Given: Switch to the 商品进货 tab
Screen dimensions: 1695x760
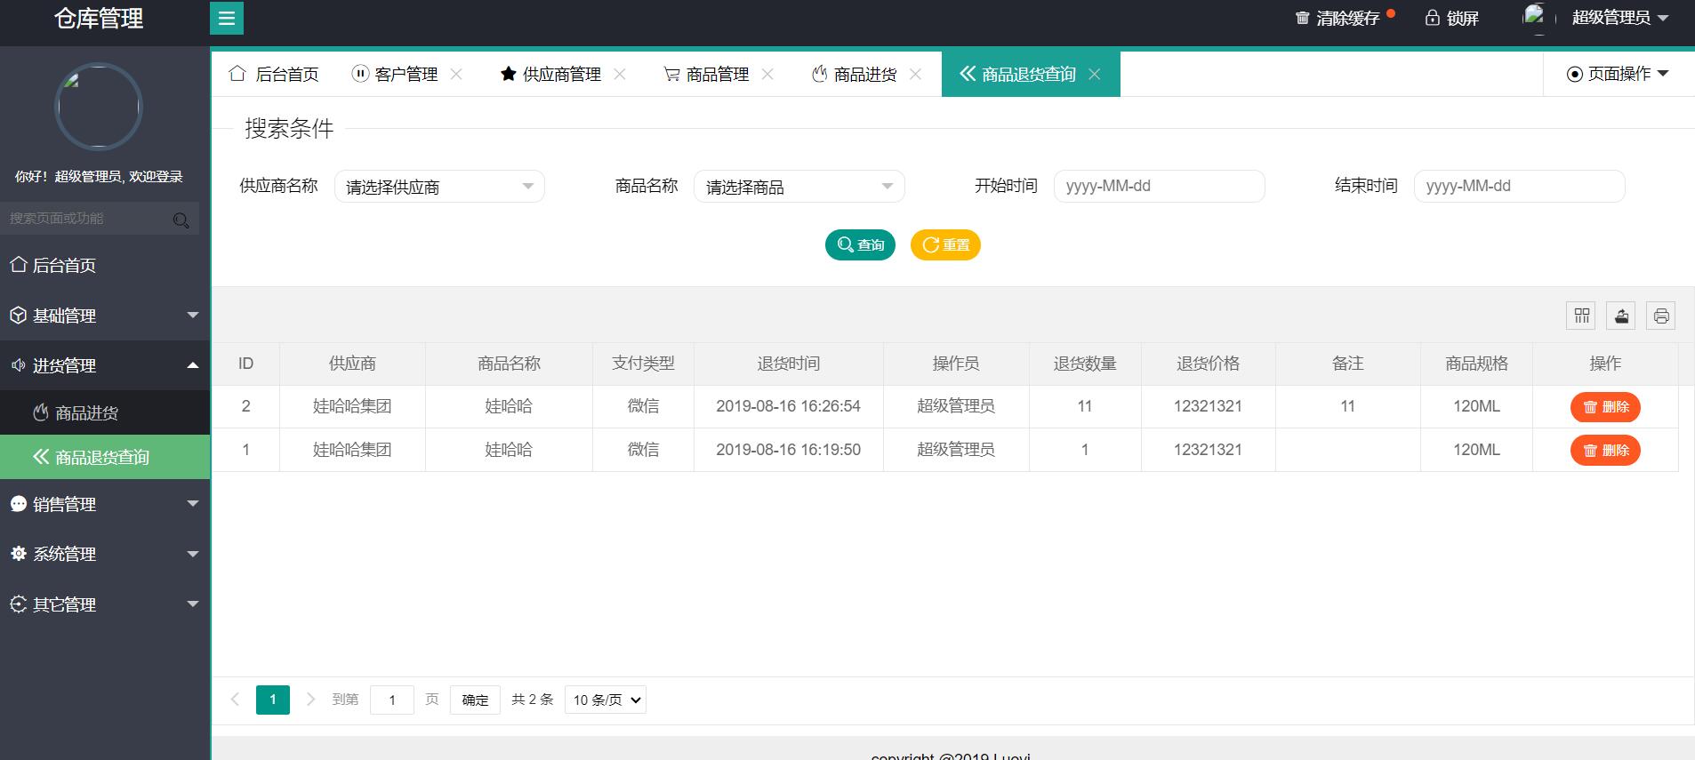Looking at the screenshot, I should click(855, 74).
